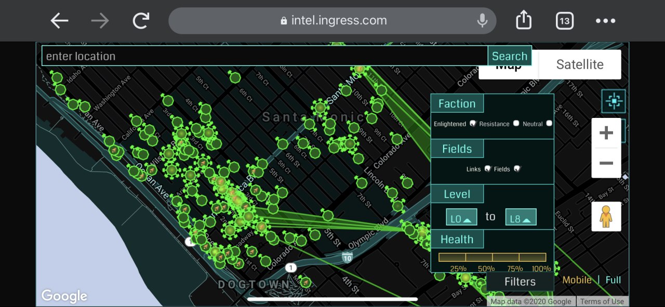Click the 25% health label

[458, 269]
